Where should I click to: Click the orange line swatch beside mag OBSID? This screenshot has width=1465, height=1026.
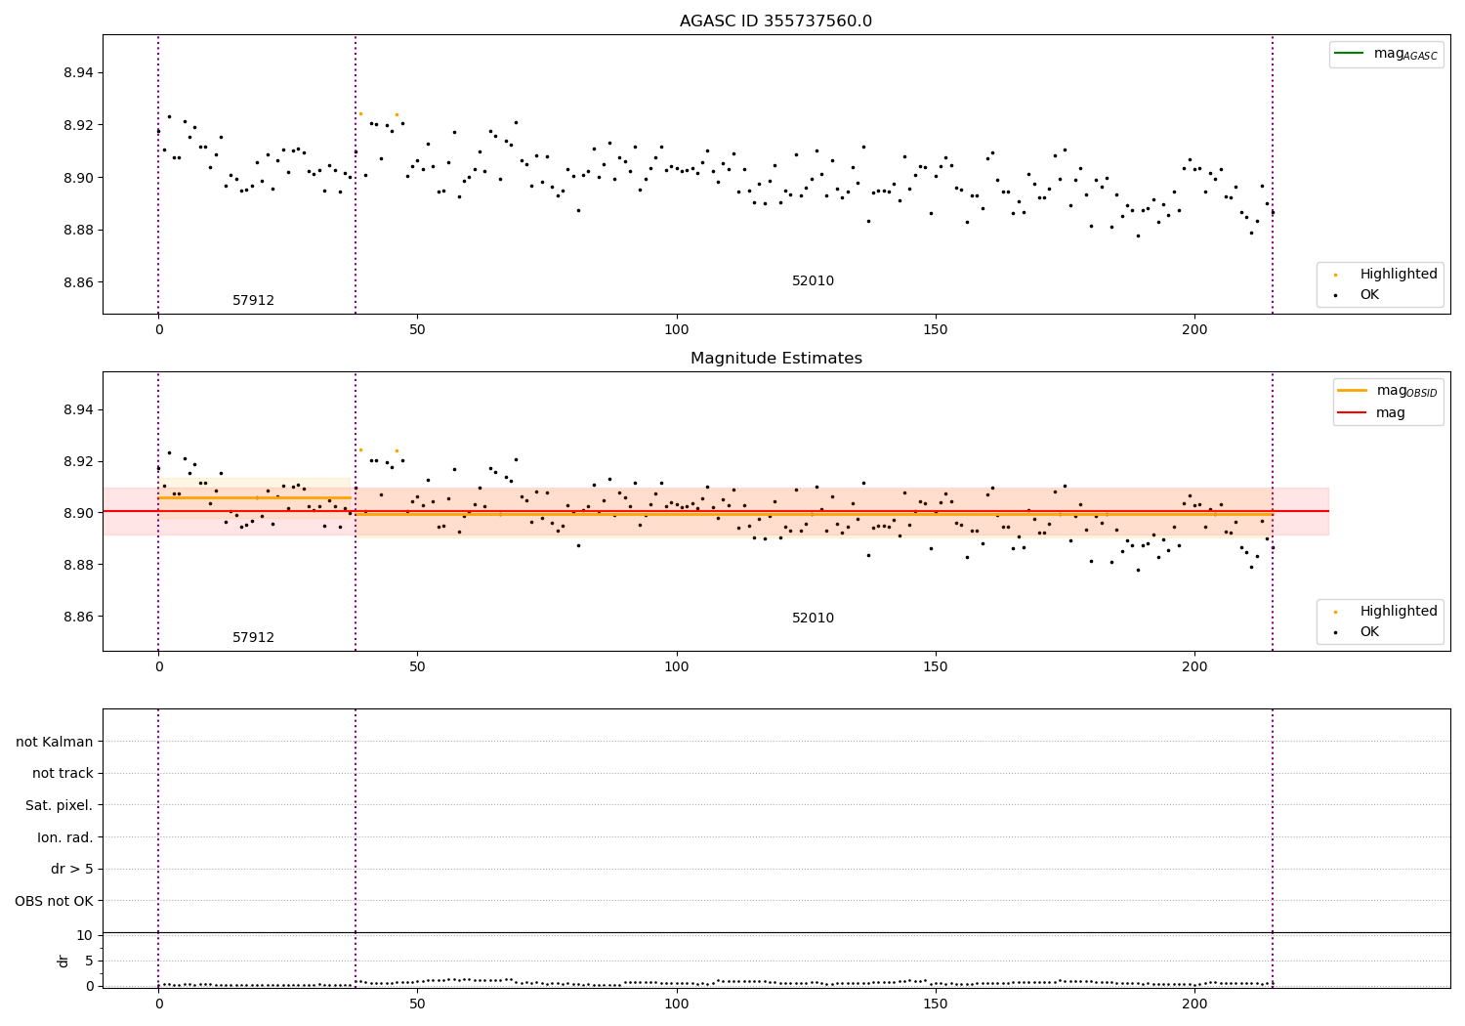[1352, 391]
